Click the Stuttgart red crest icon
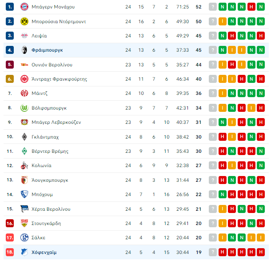Screen dimensions: 271x262 click(24, 223)
